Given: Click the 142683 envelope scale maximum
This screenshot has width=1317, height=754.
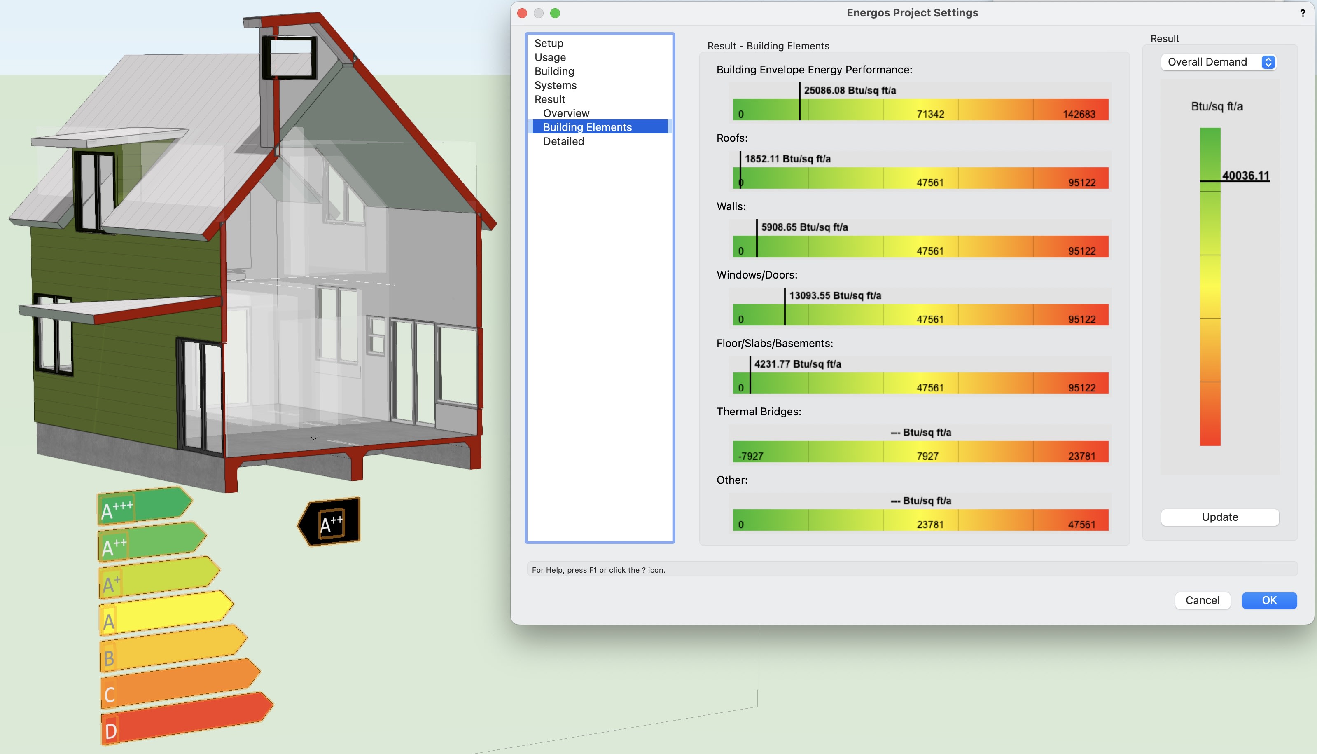Looking at the screenshot, I should click(x=1079, y=115).
